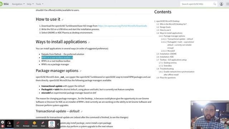Stop the screen recording
The image size is (229, 129).
coord(3,126)
